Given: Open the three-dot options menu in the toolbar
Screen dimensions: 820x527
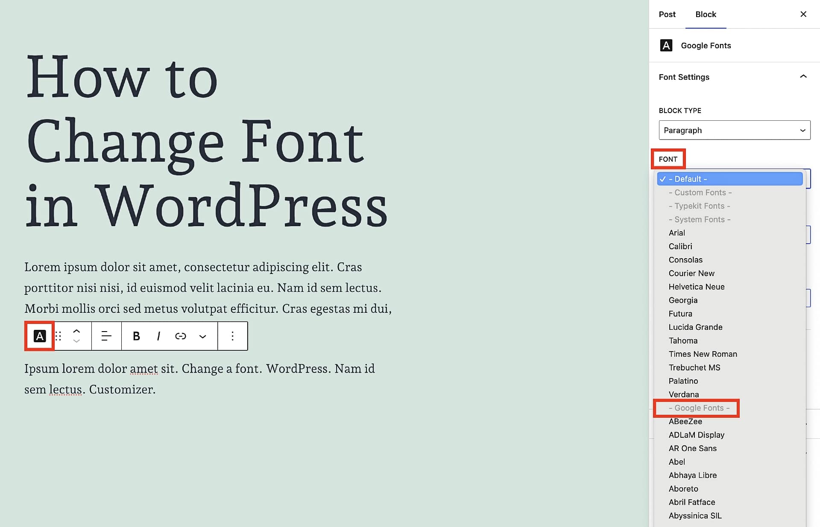Looking at the screenshot, I should 232,336.
